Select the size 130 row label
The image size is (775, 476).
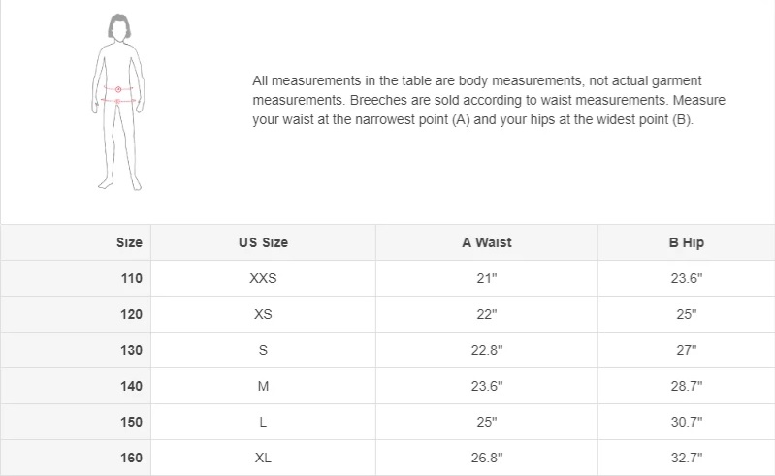[132, 350]
